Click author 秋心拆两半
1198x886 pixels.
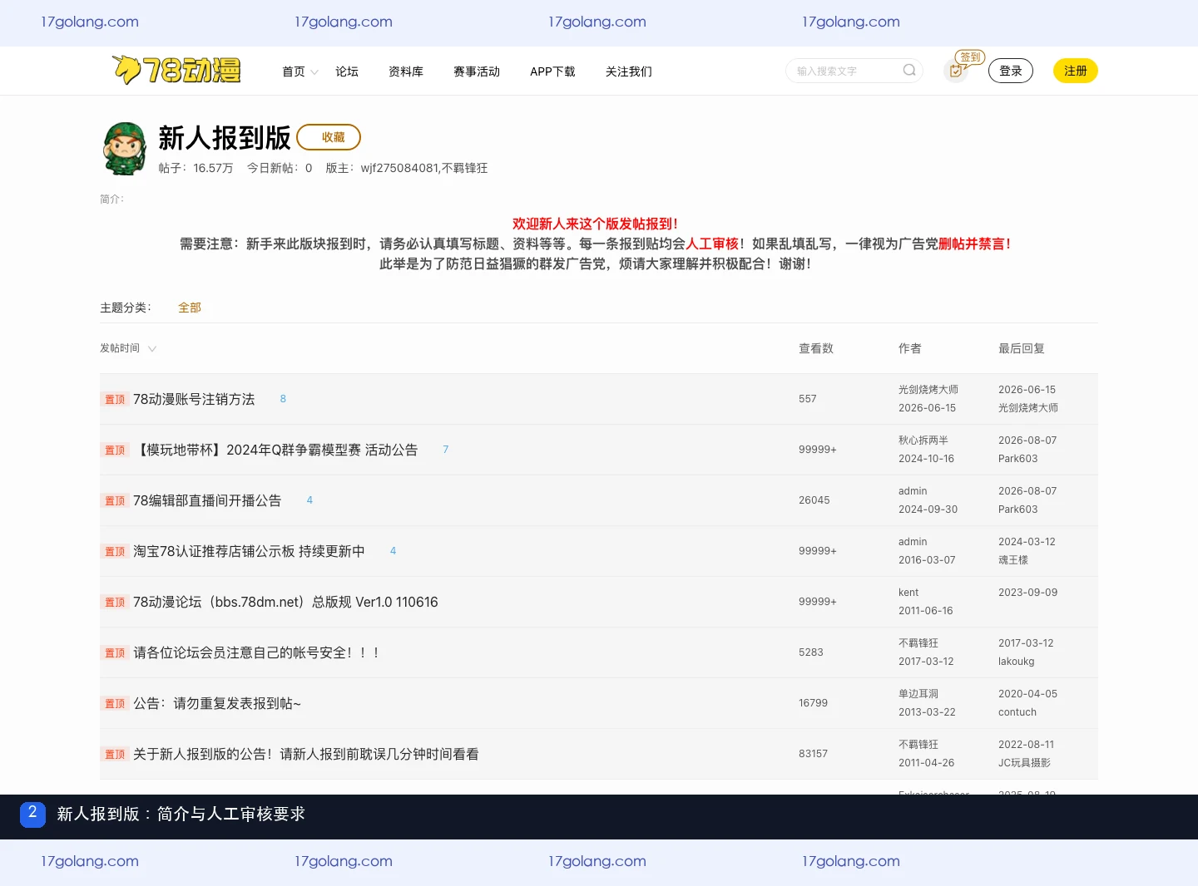(923, 441)
